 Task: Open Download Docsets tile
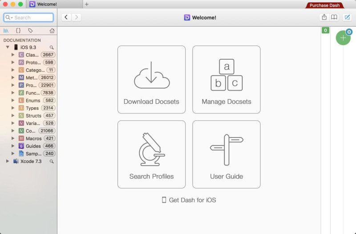[x=151, y=79]
